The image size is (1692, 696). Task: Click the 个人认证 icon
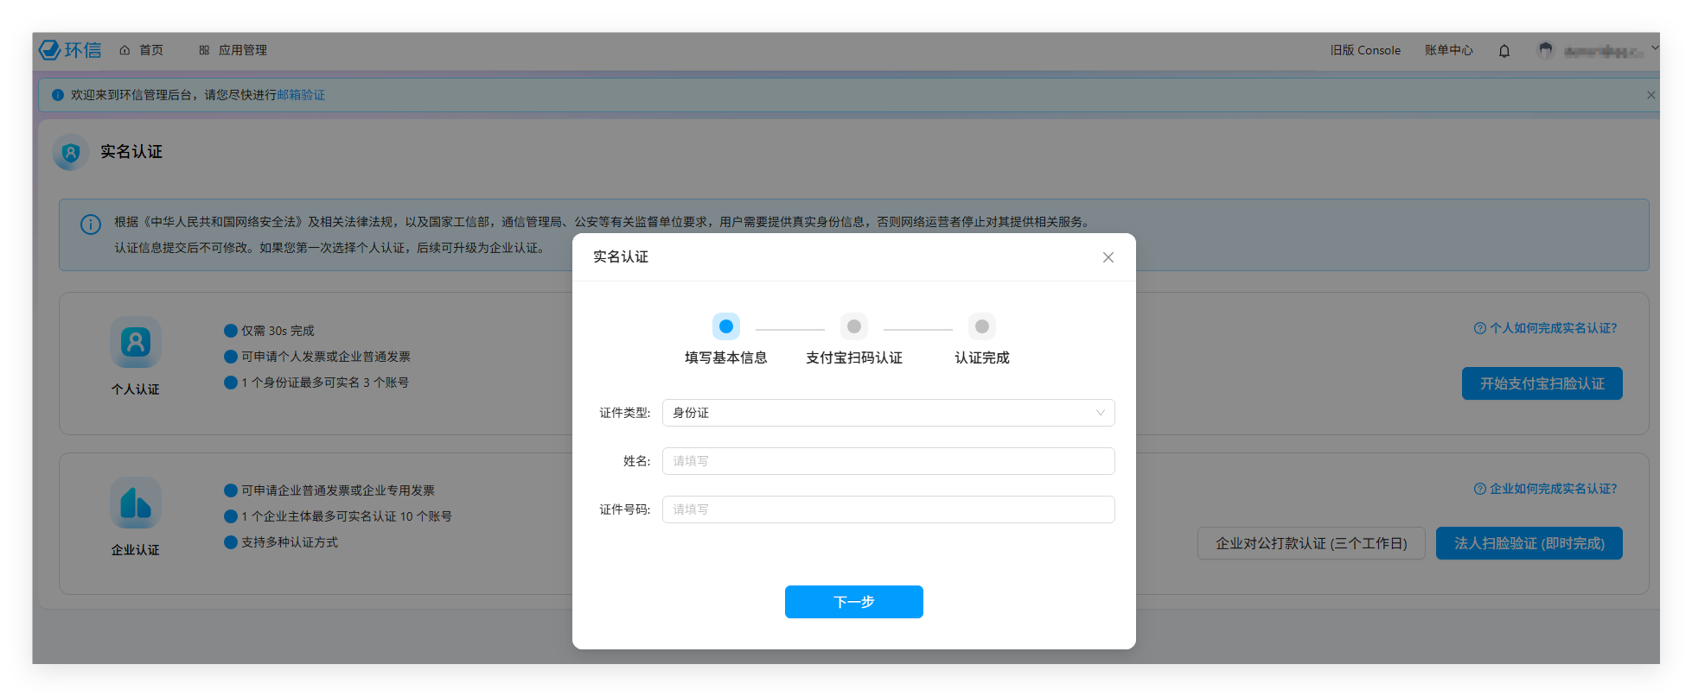pos(136,343)
